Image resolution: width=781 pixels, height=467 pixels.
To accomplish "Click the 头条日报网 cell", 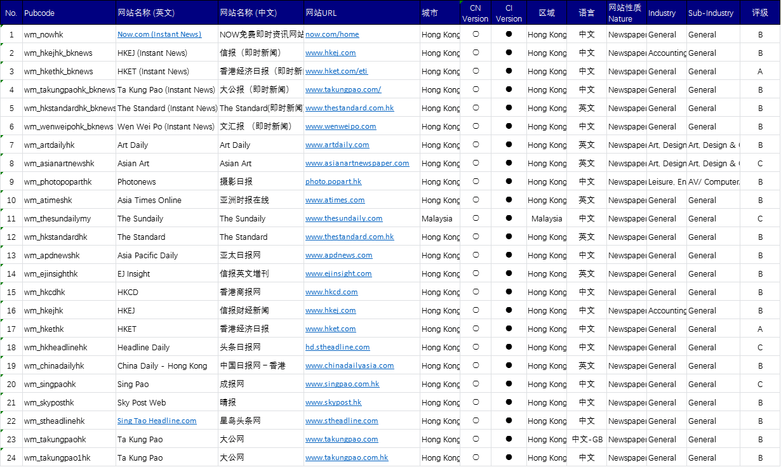I will tap(261, 347).
